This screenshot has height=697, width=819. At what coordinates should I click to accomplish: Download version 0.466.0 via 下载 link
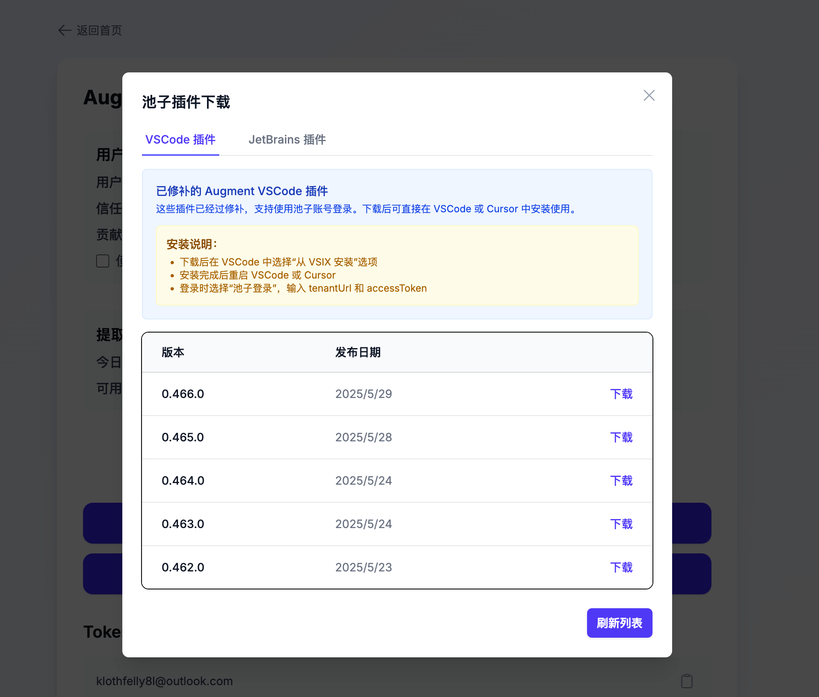[621, 394]
